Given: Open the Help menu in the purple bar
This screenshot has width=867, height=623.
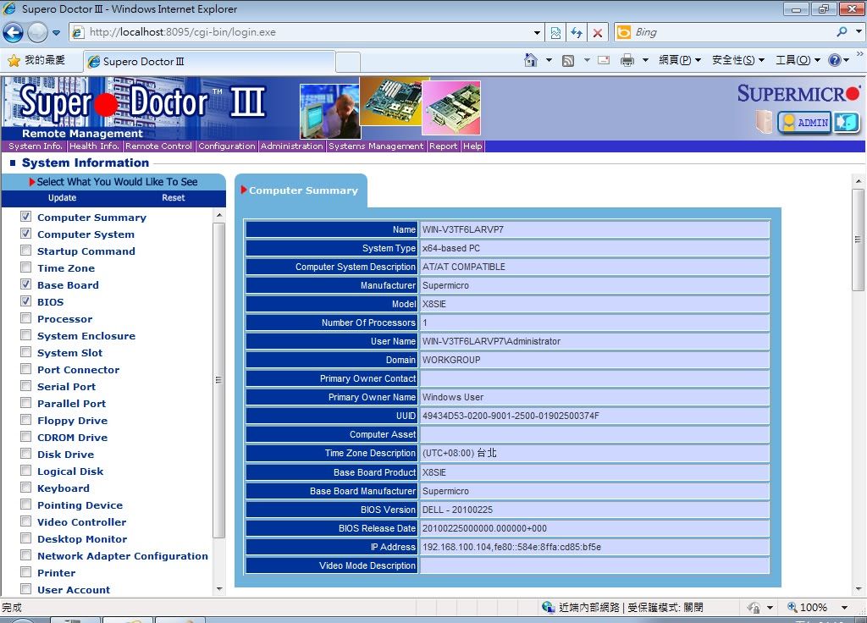Looking at the screenshot, I should [472, 146].
